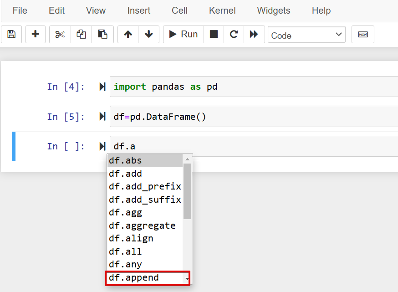Select df.append from the autocomplete list

[134, 277]
